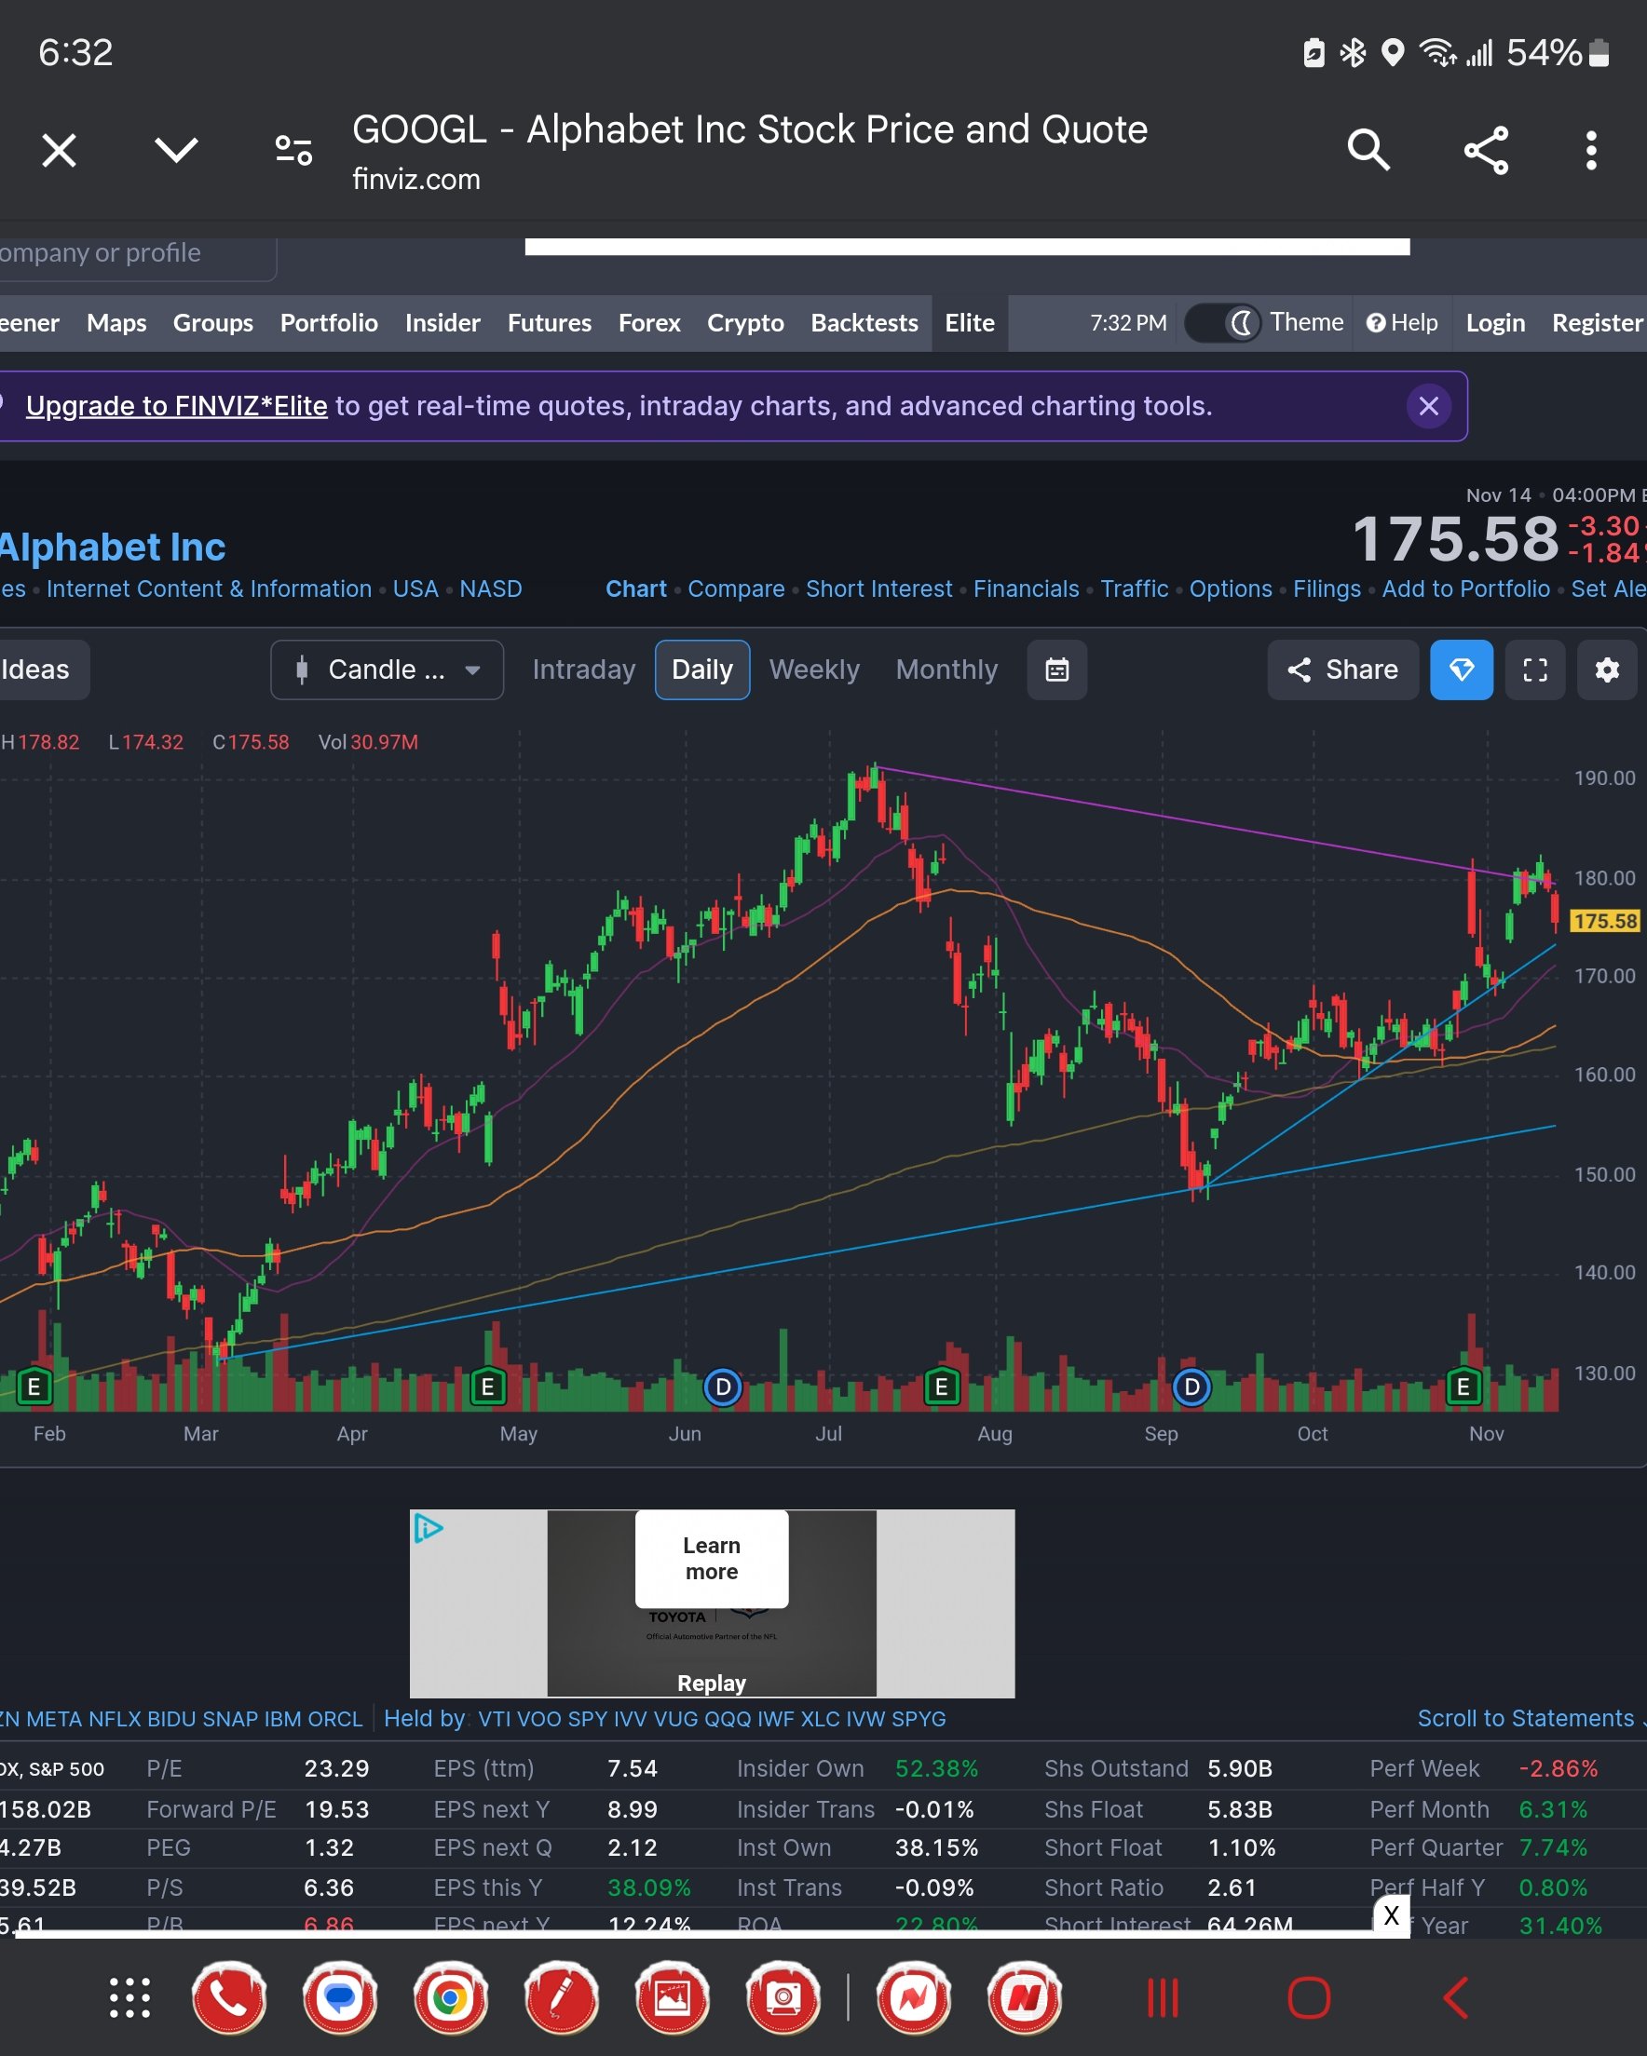Launch the Phone app from dock
The image size is (1647, 2056).
229,1998
